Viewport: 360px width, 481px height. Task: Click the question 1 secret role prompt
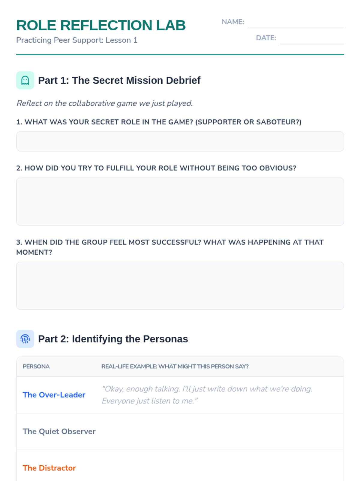[x=159, y=122]
